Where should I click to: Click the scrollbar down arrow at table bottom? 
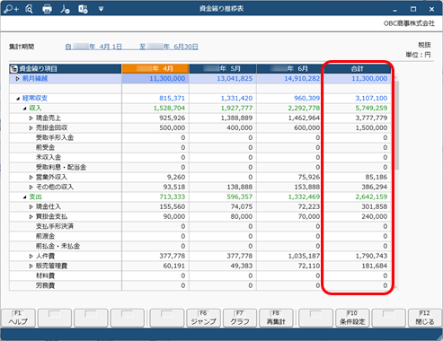[396, 287]
